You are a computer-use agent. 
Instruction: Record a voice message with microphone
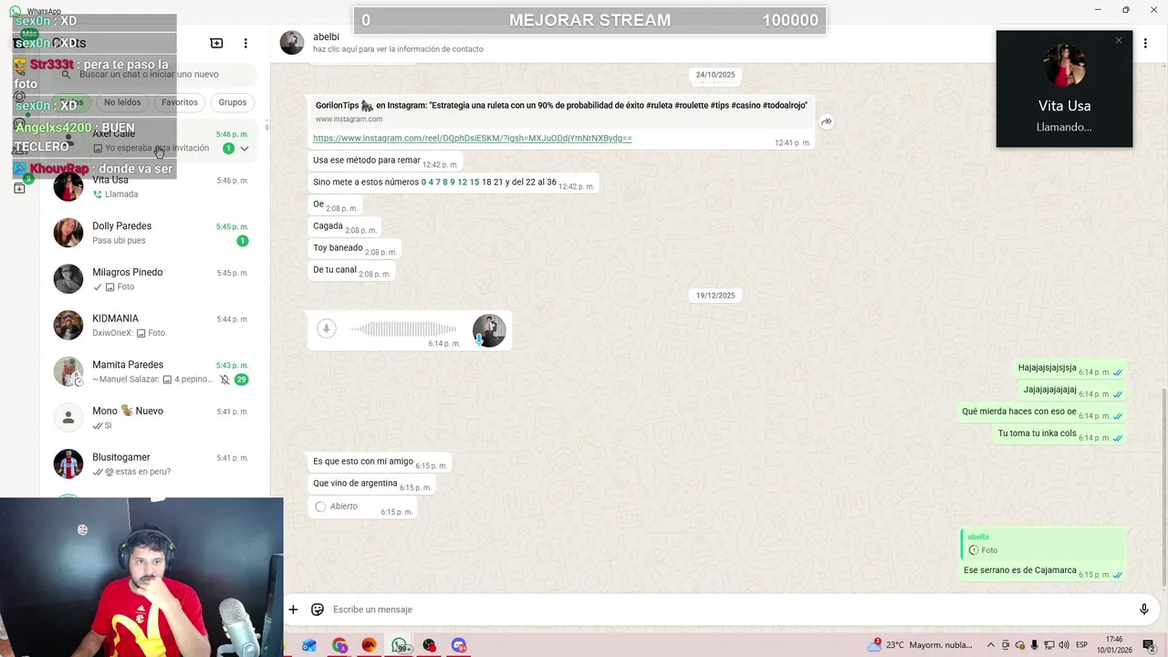coord(1144,610)
